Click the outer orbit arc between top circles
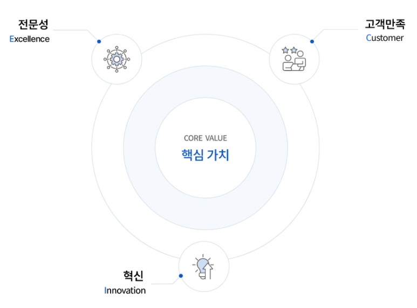This screenshot has width=417, height=308. [x=206, y=34]
